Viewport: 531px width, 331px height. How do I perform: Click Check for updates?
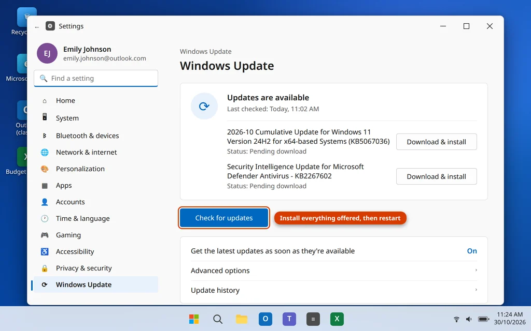tap(224, 218)
